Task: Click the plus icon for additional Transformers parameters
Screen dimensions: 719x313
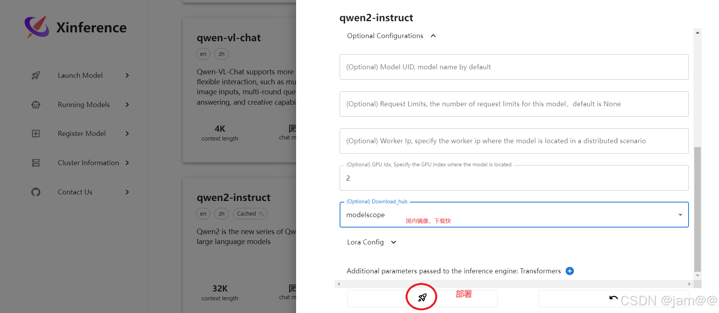Action: tap(569, 271)
